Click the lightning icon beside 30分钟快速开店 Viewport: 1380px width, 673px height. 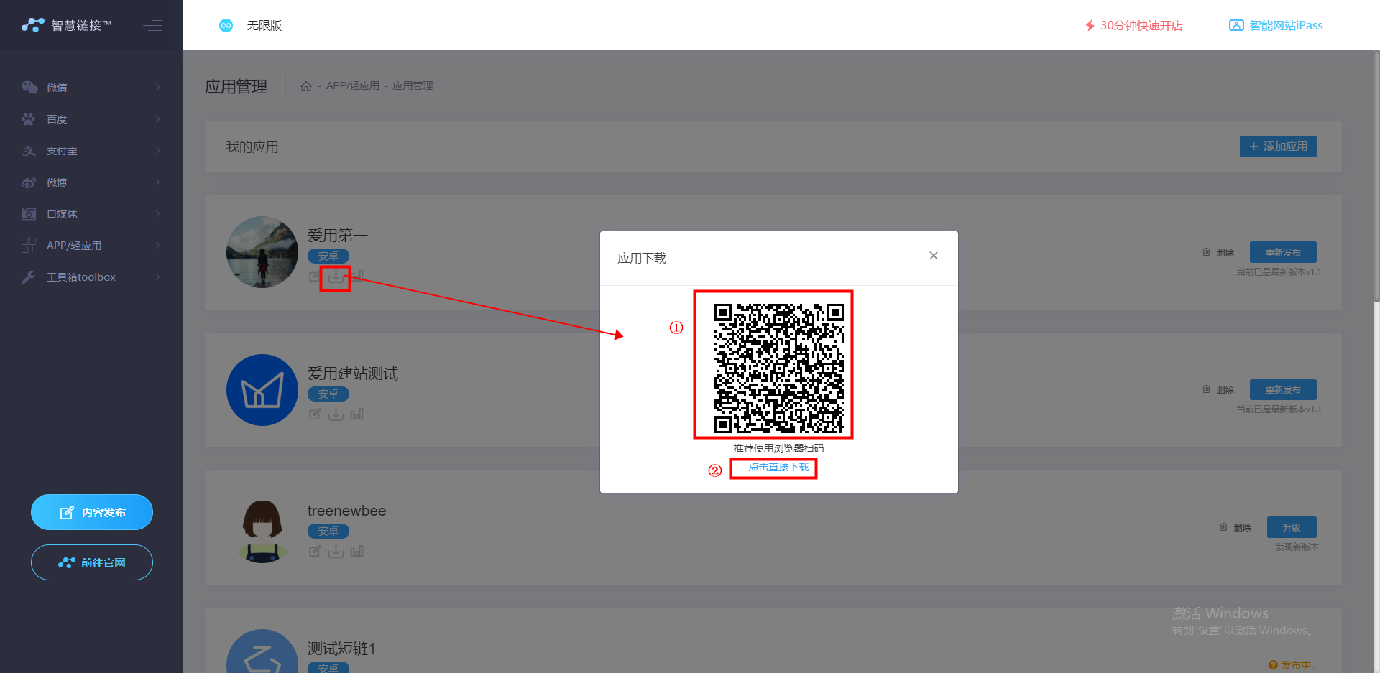1090,26
